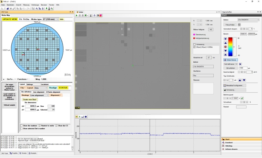This screenshot has height=158, width=262.
Task: Switch to the 3-Points alignment tab
Action: (x=52, y=92)
